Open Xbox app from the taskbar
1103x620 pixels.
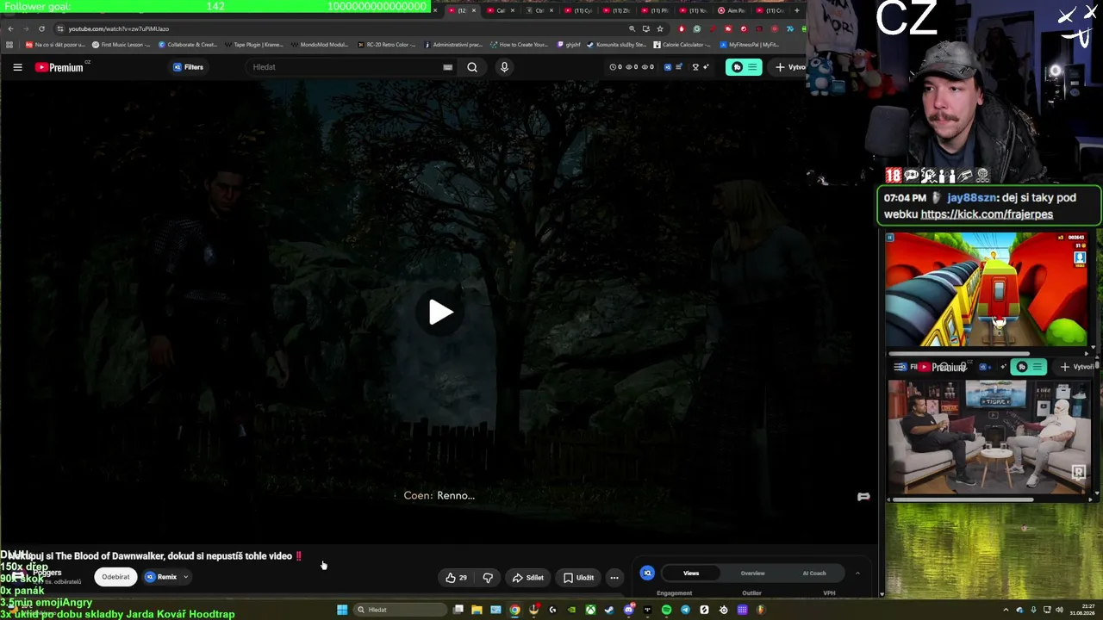(590, 610)
